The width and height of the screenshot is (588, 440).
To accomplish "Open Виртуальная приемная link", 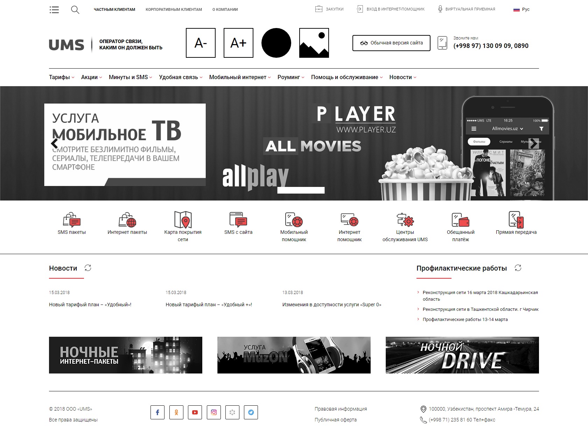I will pos(470,9).
